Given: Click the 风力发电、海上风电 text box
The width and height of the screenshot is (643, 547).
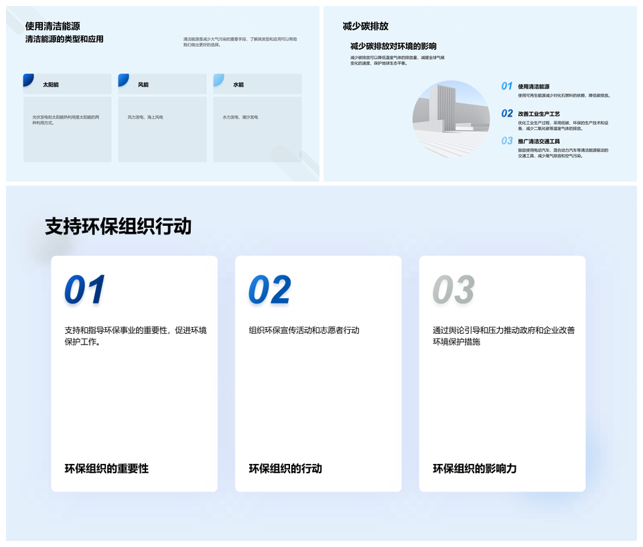Looking at the screenshot, I should pos(145,117).
